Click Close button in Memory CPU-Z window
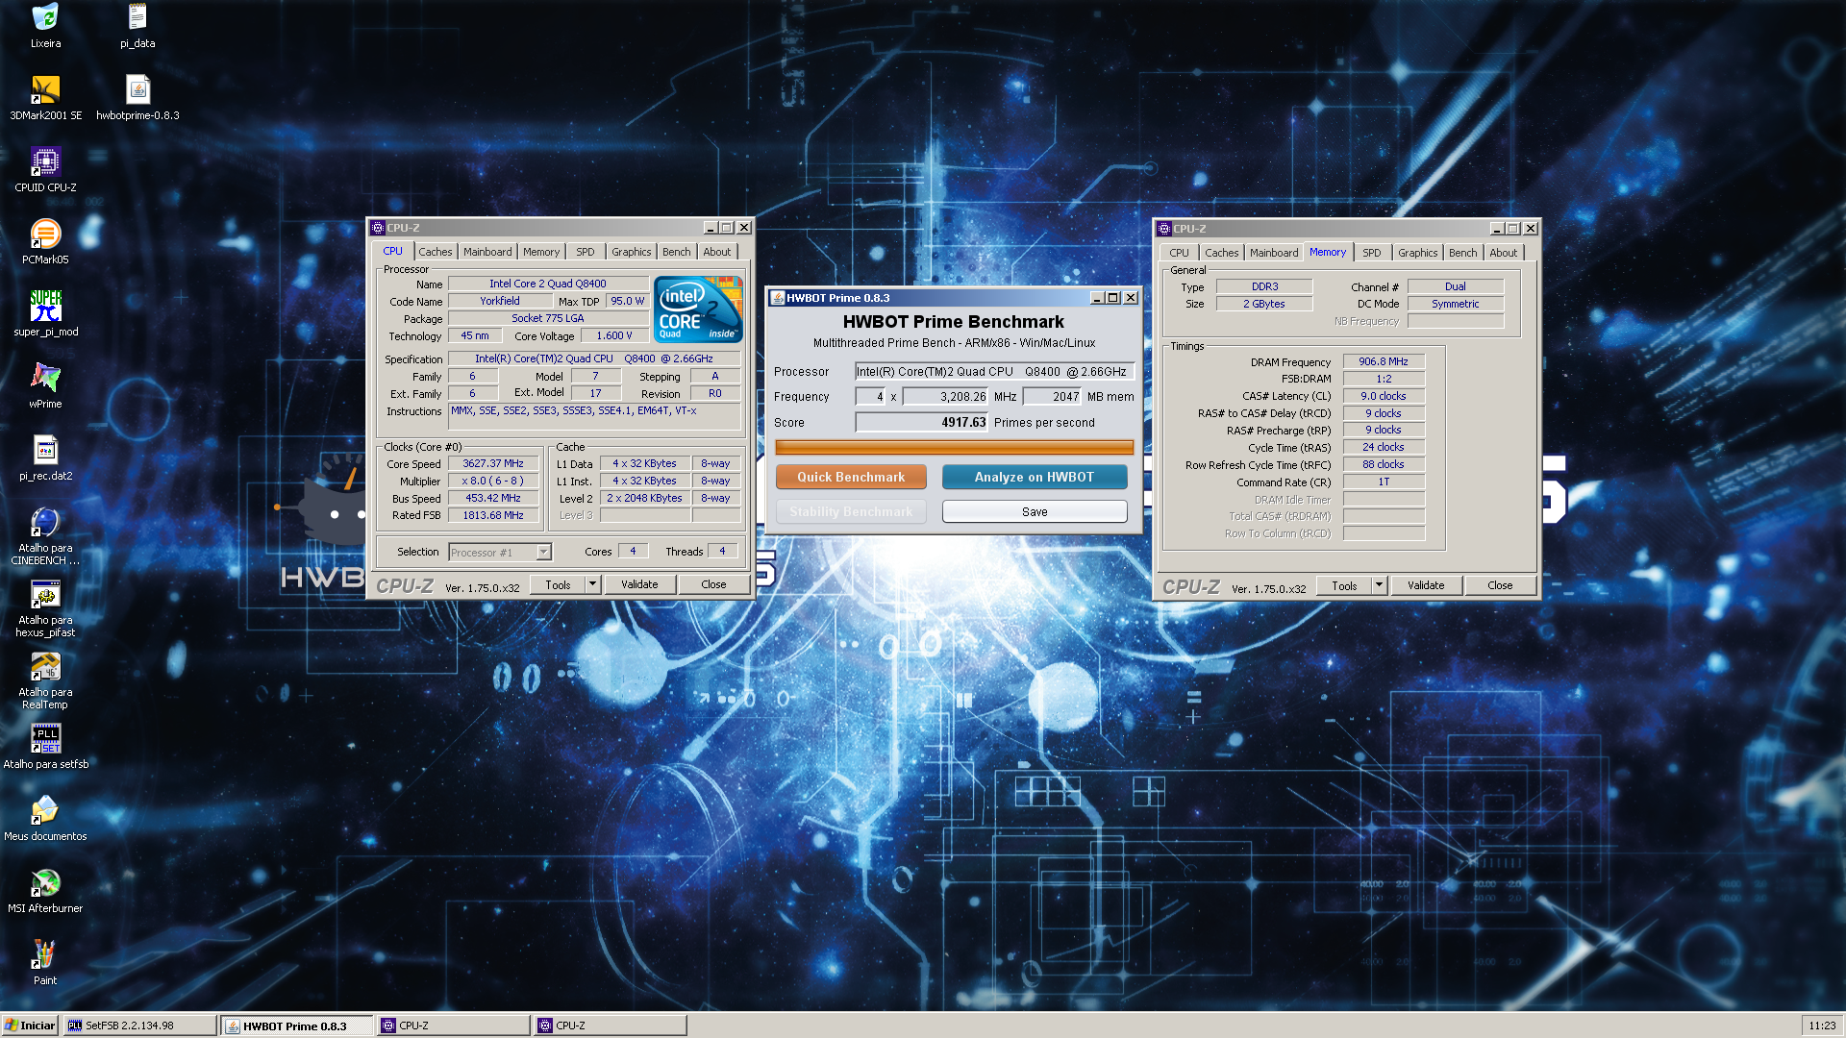This screenshot has height=1038, width=1846. (x=1500, y=585)
